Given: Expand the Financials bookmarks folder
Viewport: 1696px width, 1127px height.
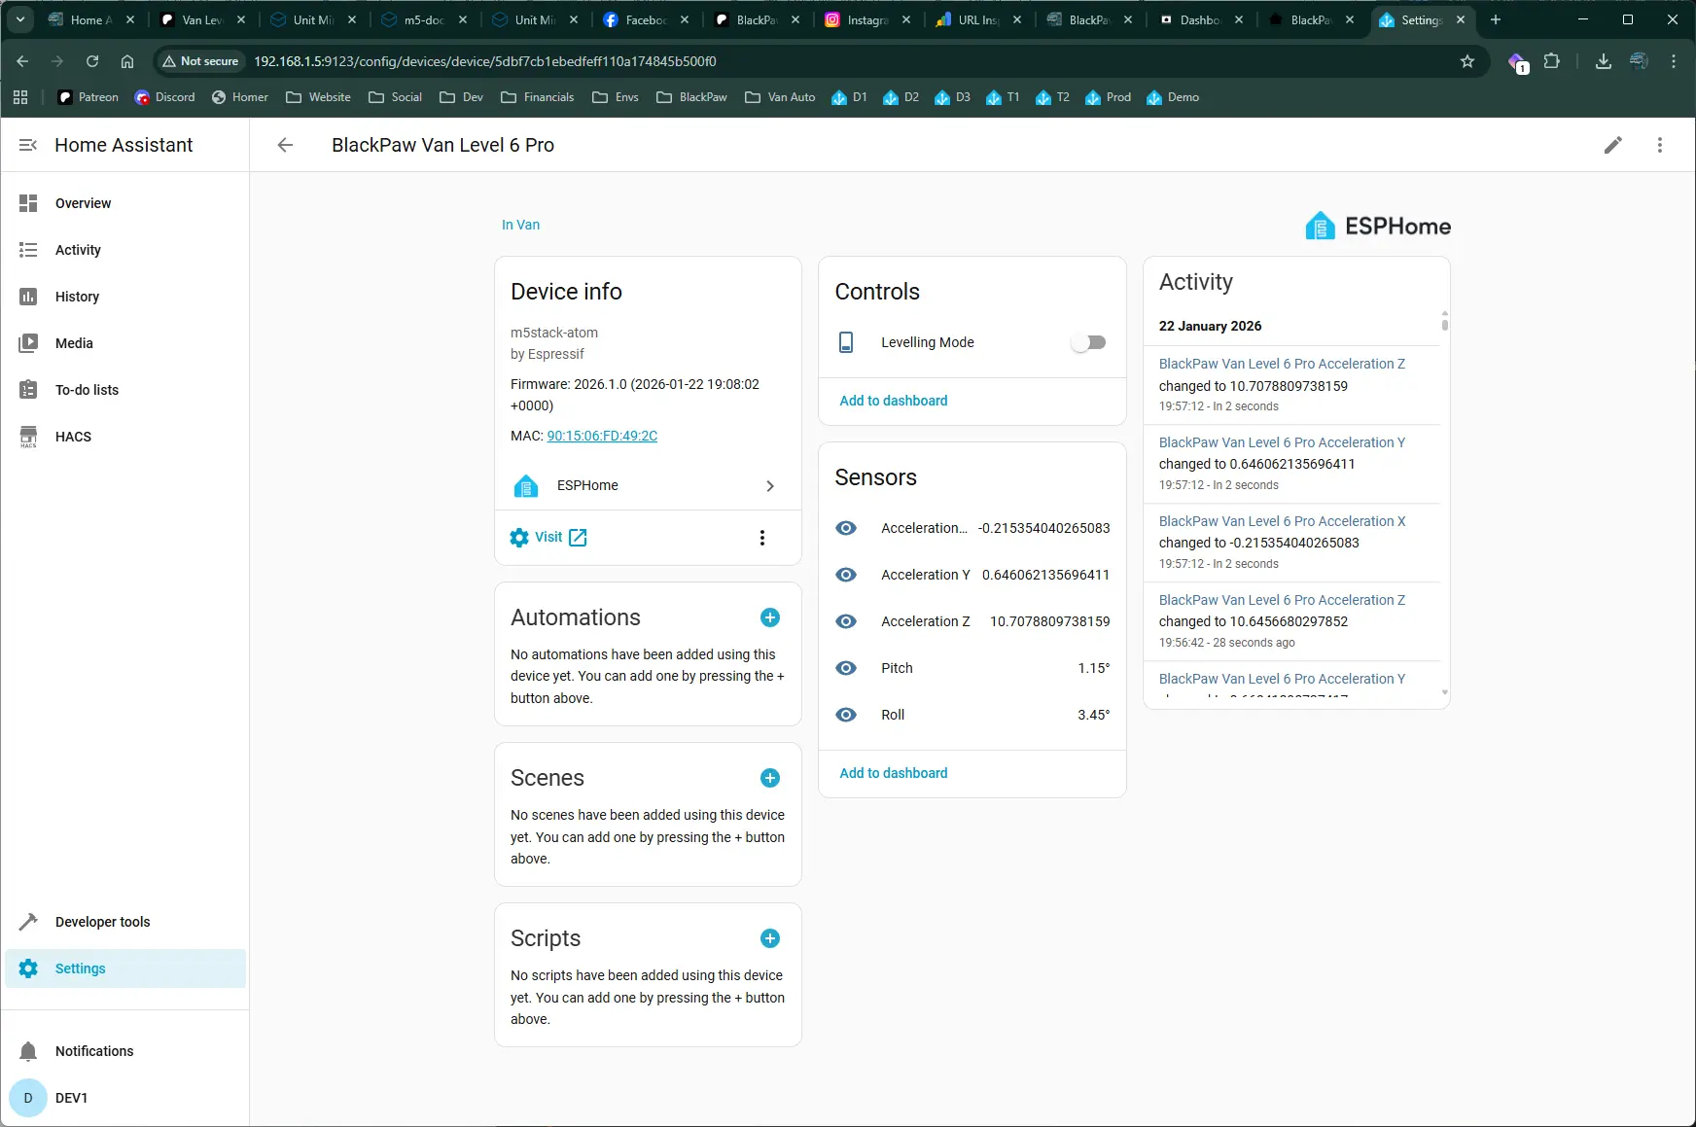Looking at the screenshot, I should [538, 97].
